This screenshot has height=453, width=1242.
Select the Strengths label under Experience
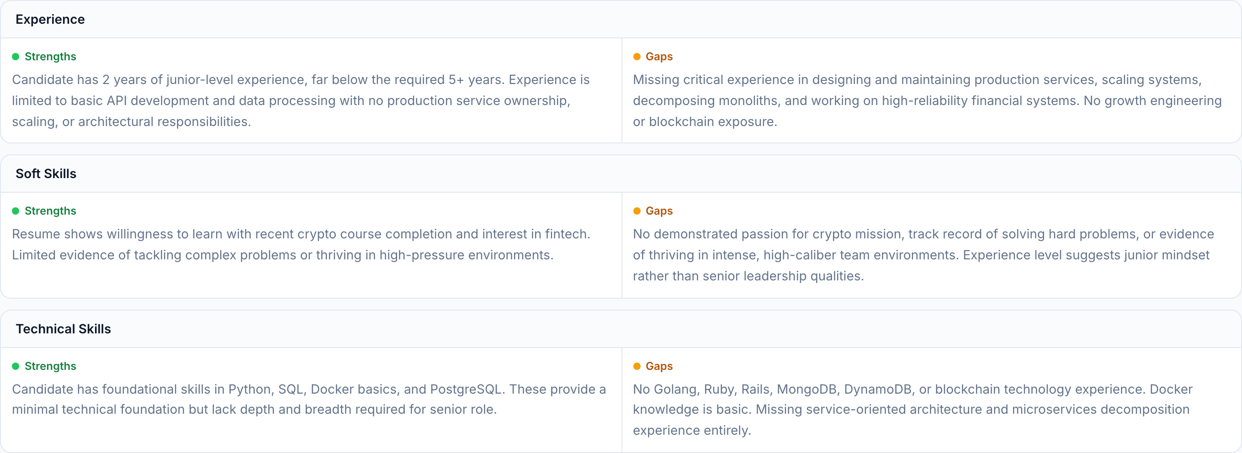tap(50, 57)
